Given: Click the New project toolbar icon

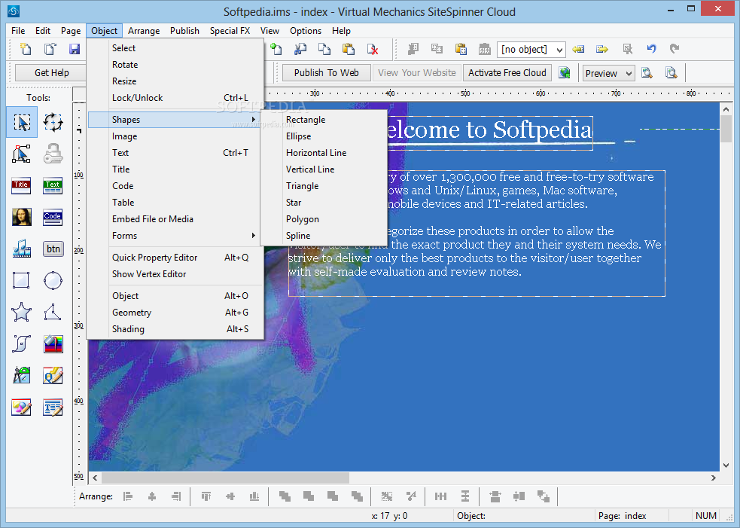Looking at the screenshot, I should (25, 49).
